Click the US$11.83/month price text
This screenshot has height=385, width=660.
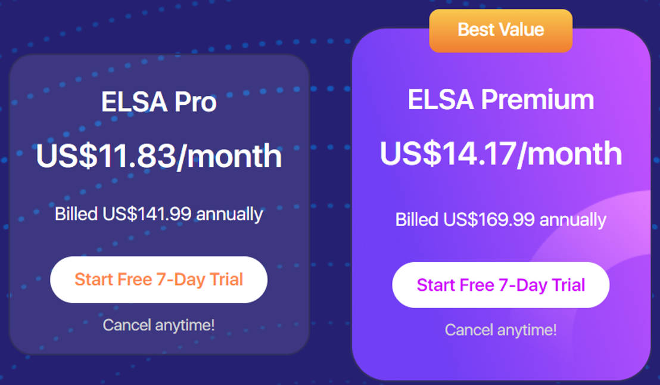point(158,156)
